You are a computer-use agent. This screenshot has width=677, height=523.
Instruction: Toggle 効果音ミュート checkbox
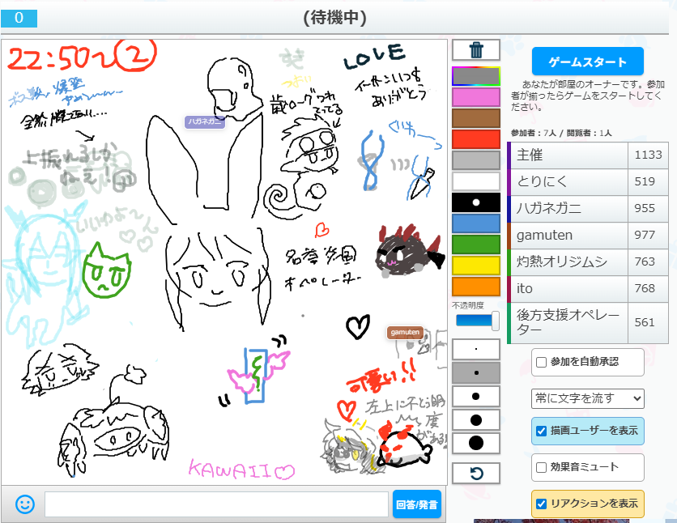point(542,467)
